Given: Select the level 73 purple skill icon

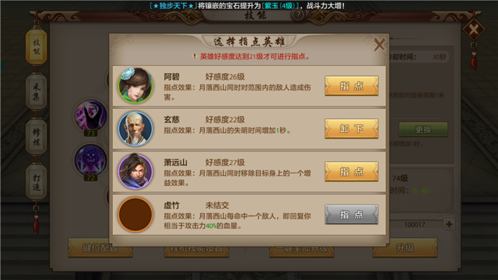Looking at the screenshot, I should 91,116.
